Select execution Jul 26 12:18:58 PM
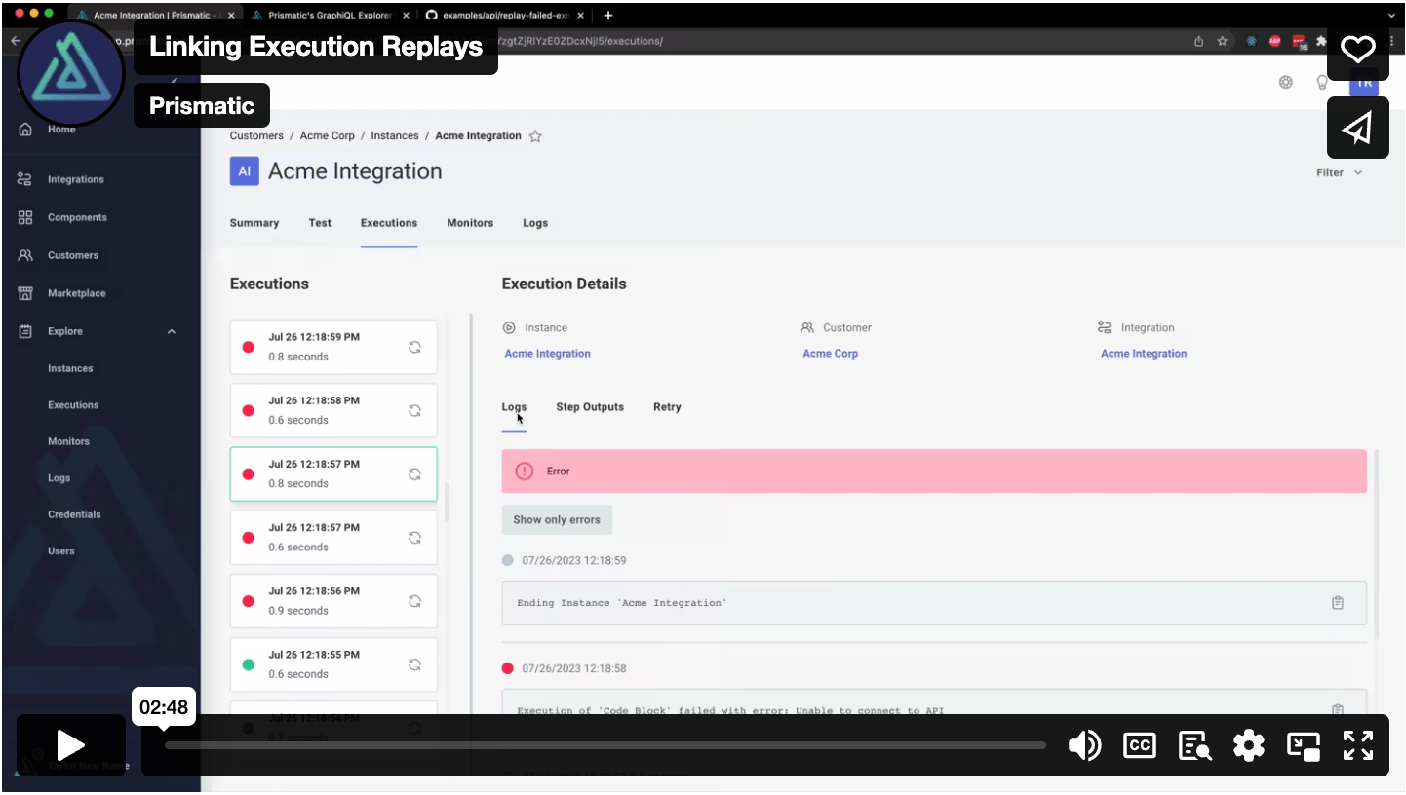 pyautogui.click(x=333, y=410)
